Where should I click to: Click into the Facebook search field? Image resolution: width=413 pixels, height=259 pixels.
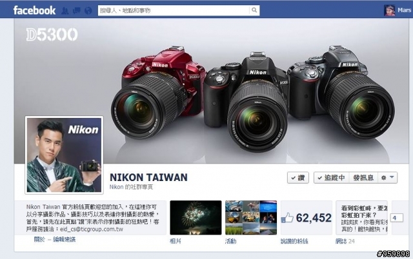coord(174,10)
